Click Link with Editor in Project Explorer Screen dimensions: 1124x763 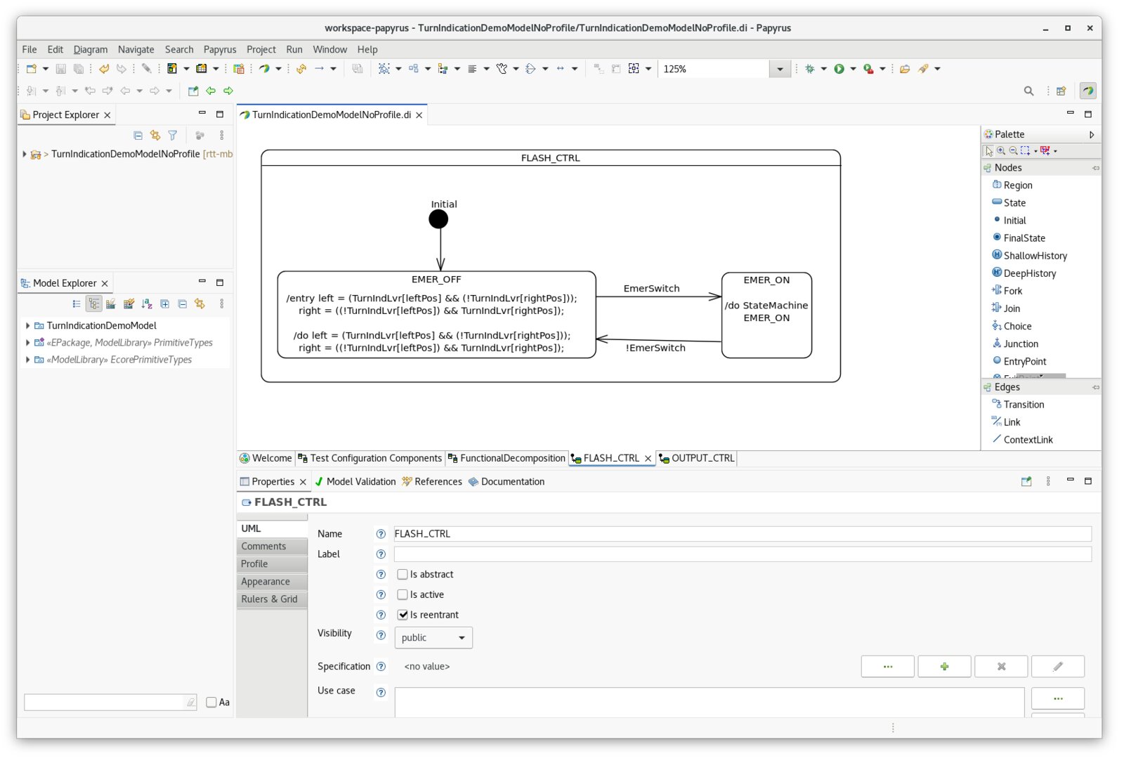(x=155, y=135)
